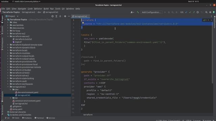
Task: Click the Debug bug icon in toolbar
Action: pyautogui.click(x=169, y=12)
